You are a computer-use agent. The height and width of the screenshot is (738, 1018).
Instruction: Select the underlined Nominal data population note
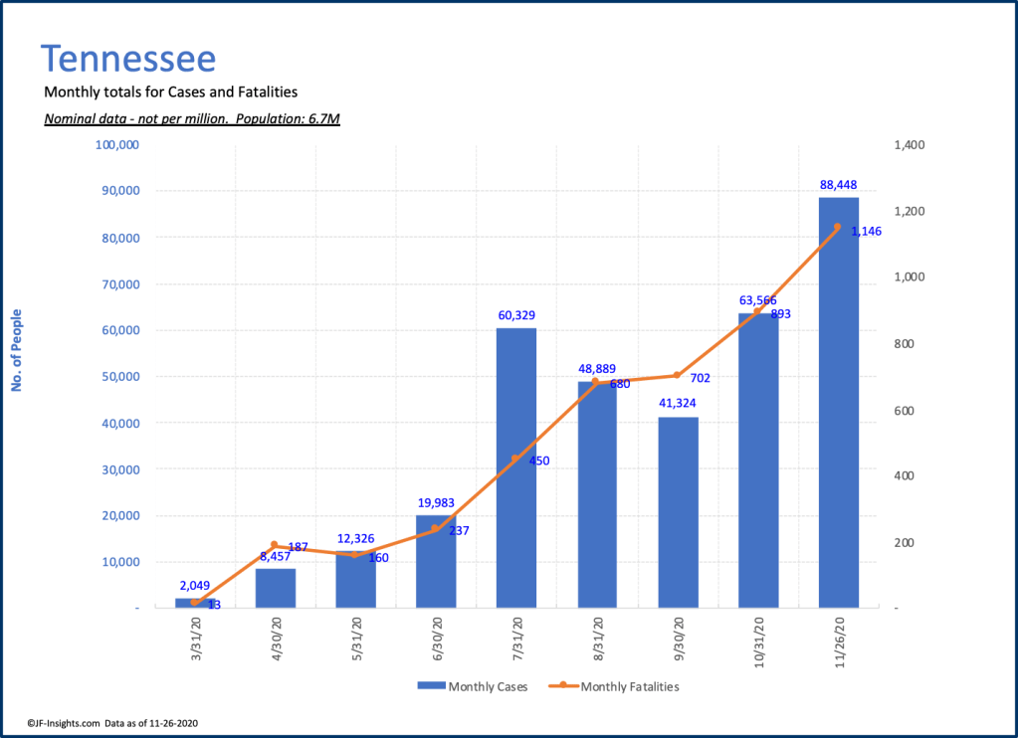[192, 119]
